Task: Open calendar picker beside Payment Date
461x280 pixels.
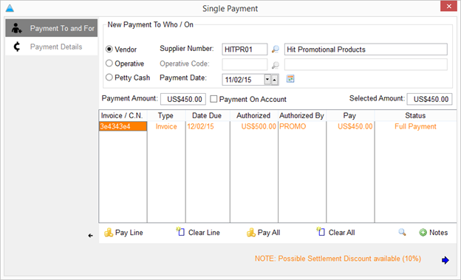Action: (x=290, y=79)
